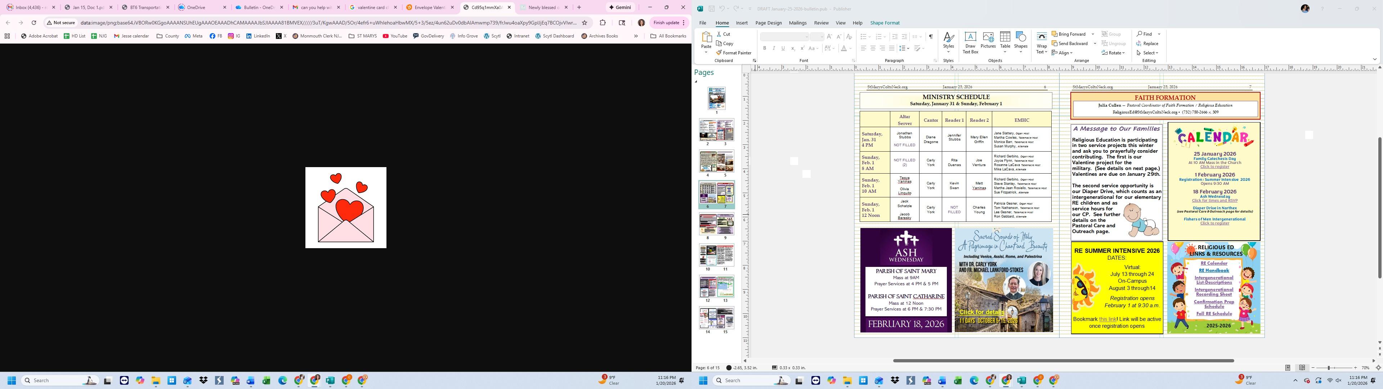1383x389 pixels.
Task: Adjust the zoom slider in status bar
Action: click(1329, 367)
